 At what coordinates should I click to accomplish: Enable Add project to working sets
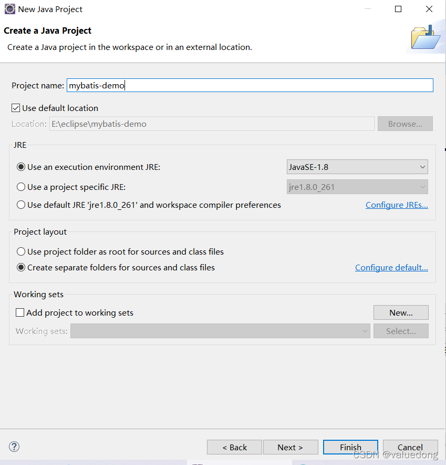[x=20, y=312]
